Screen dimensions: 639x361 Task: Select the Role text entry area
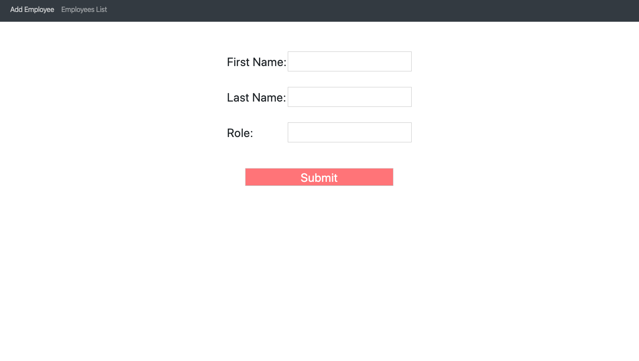pyautogui.click(x=349, y=132)
